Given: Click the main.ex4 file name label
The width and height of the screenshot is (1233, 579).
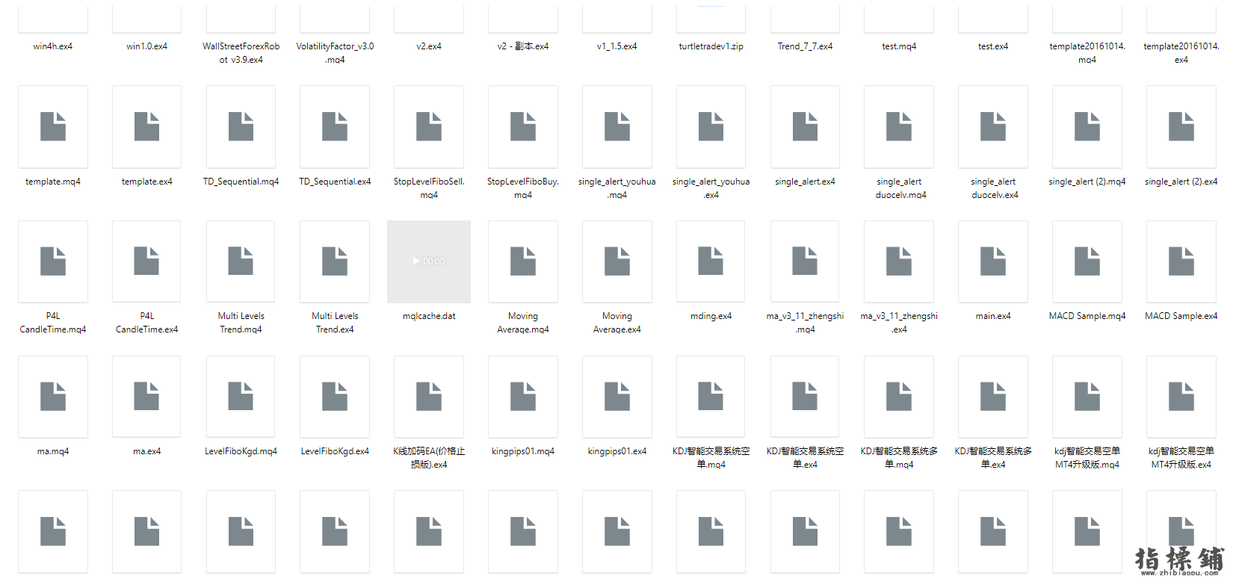Looking at the screenshot, I should (x=993, y=316).
